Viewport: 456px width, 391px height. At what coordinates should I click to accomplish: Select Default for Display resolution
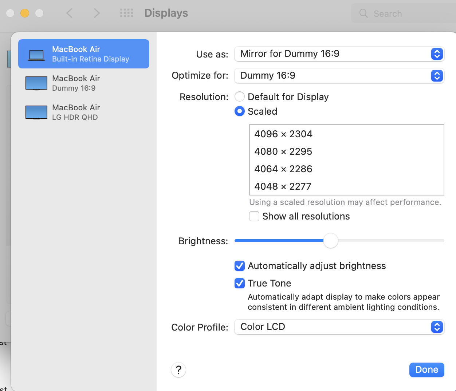coord(240,97)
